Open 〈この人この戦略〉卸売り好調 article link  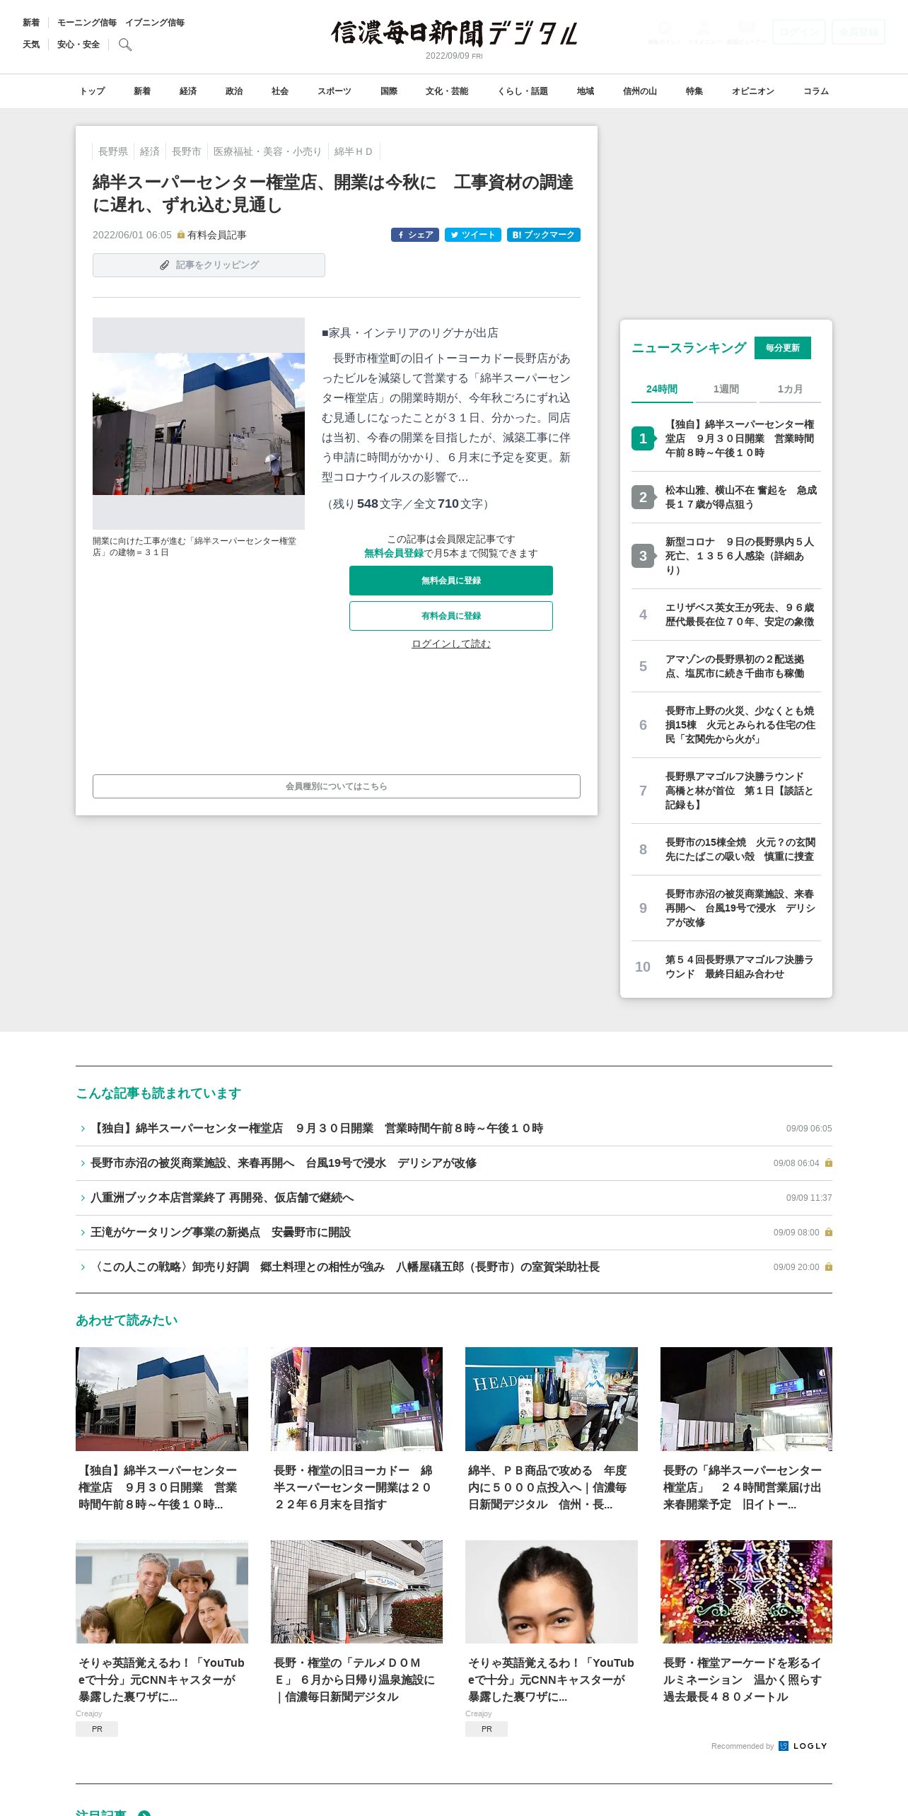click(x=345, y=1267)
